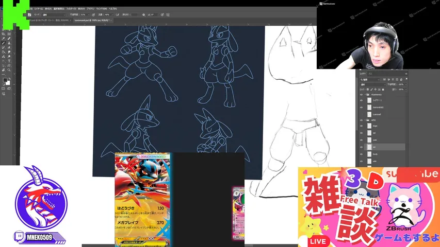Image resolution: width=440 pixels, height=247 pixels.
Task: Swap foreground and background colors
Action: tap(9, 78)
